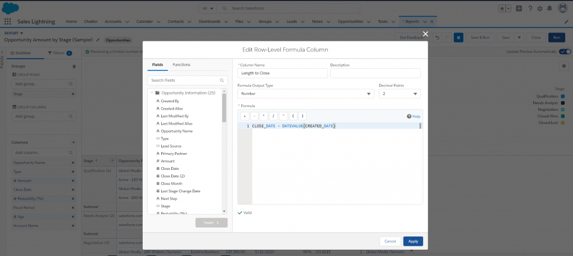The width and height of the screenshot is (573, 256).
Task: Insert the open parenthesis
Action: coord(293,116)
